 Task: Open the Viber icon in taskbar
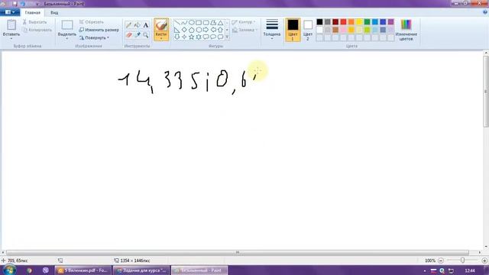(46, 270)
